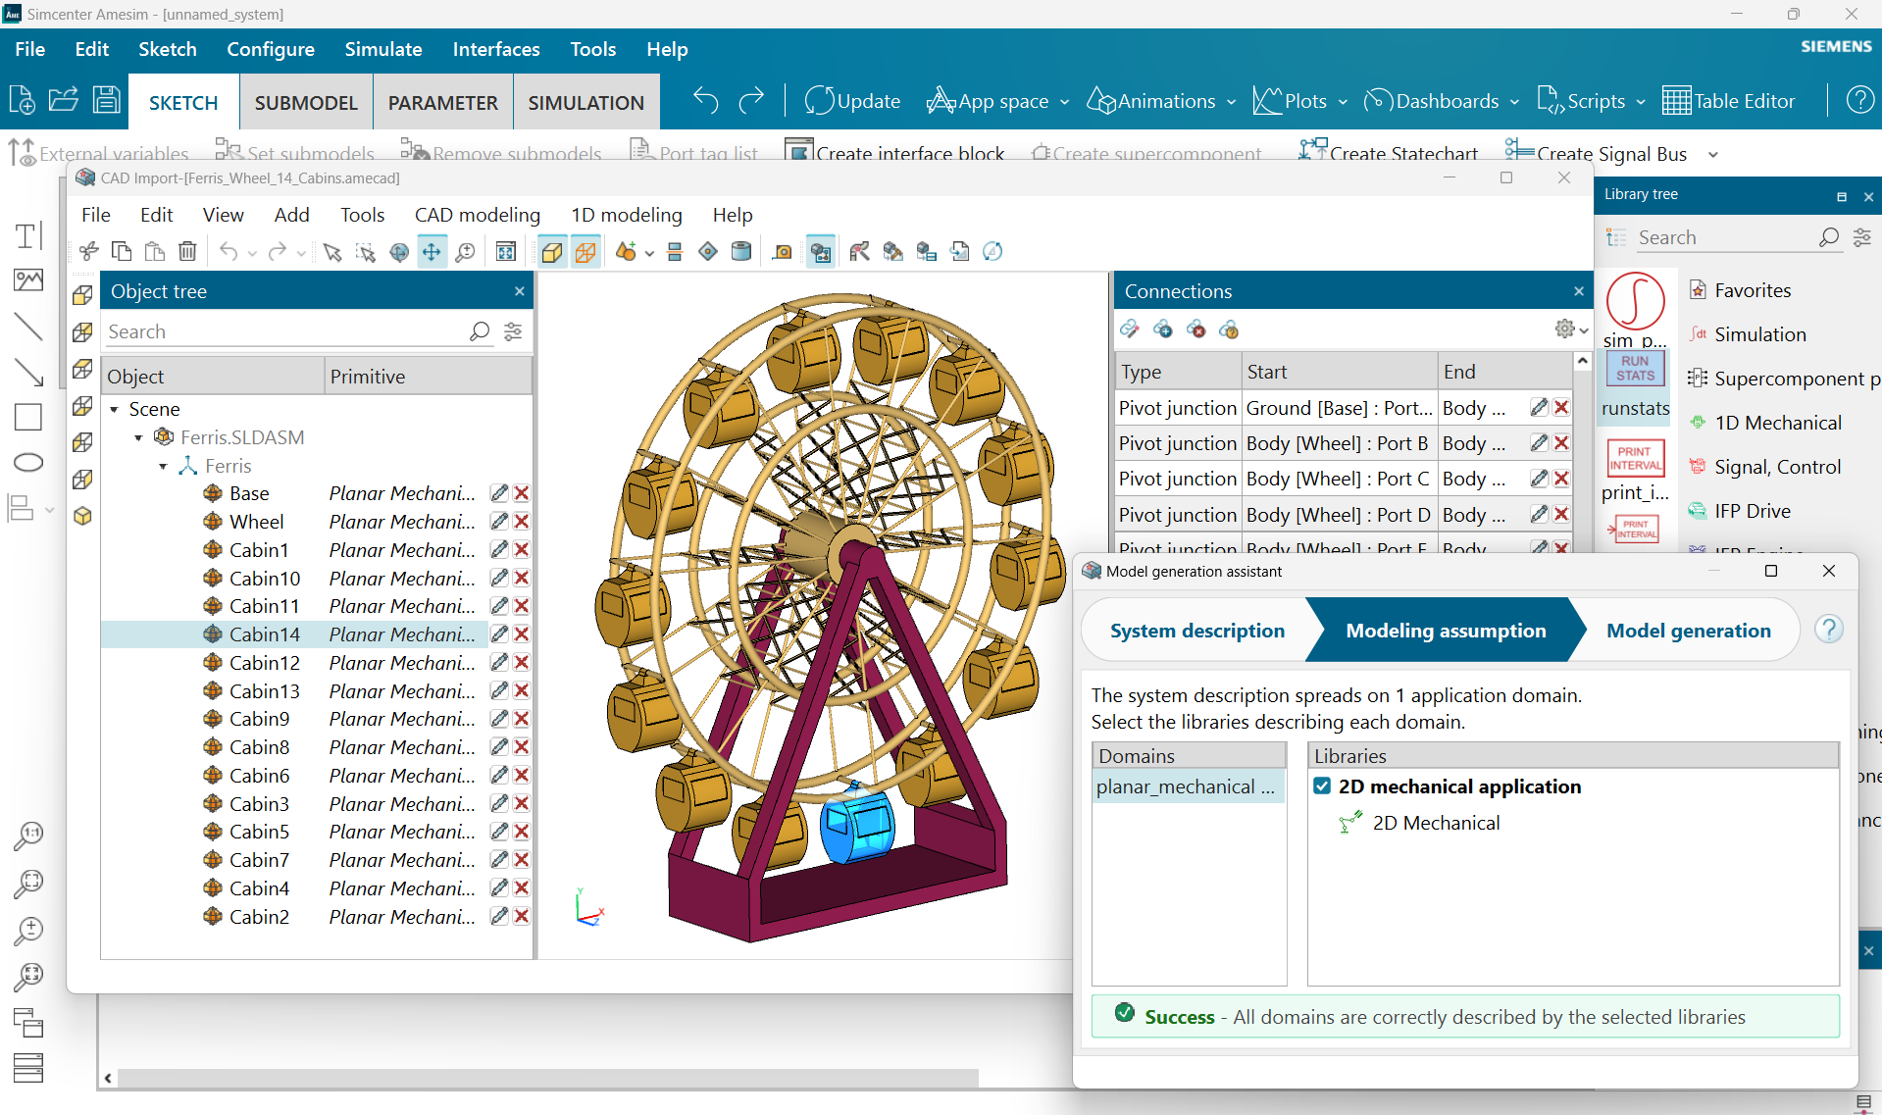Toggle the wireframe display mode
Viewport: 1882px width, 1115px height.
[x=585, y=252]
